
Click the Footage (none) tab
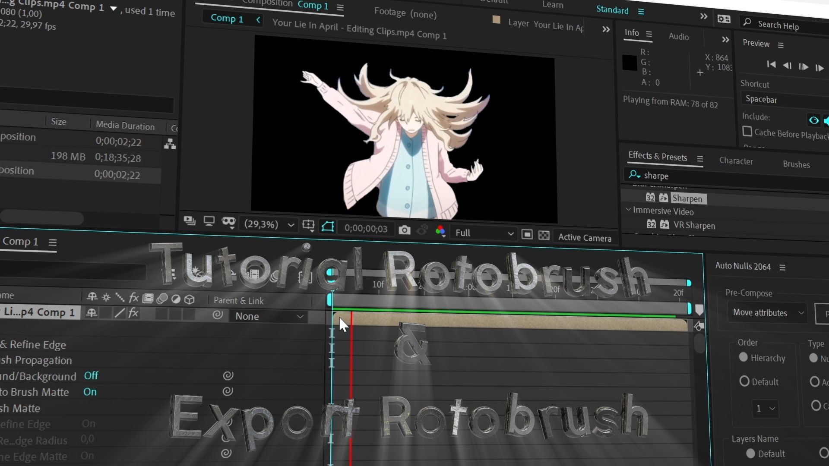[405, 13]
